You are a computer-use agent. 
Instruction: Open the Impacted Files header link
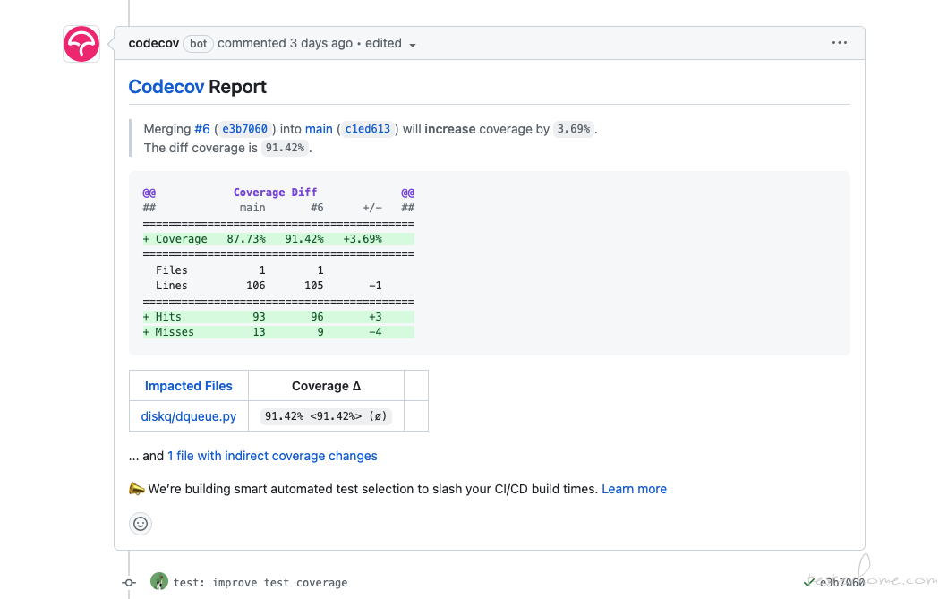(189, 387)
